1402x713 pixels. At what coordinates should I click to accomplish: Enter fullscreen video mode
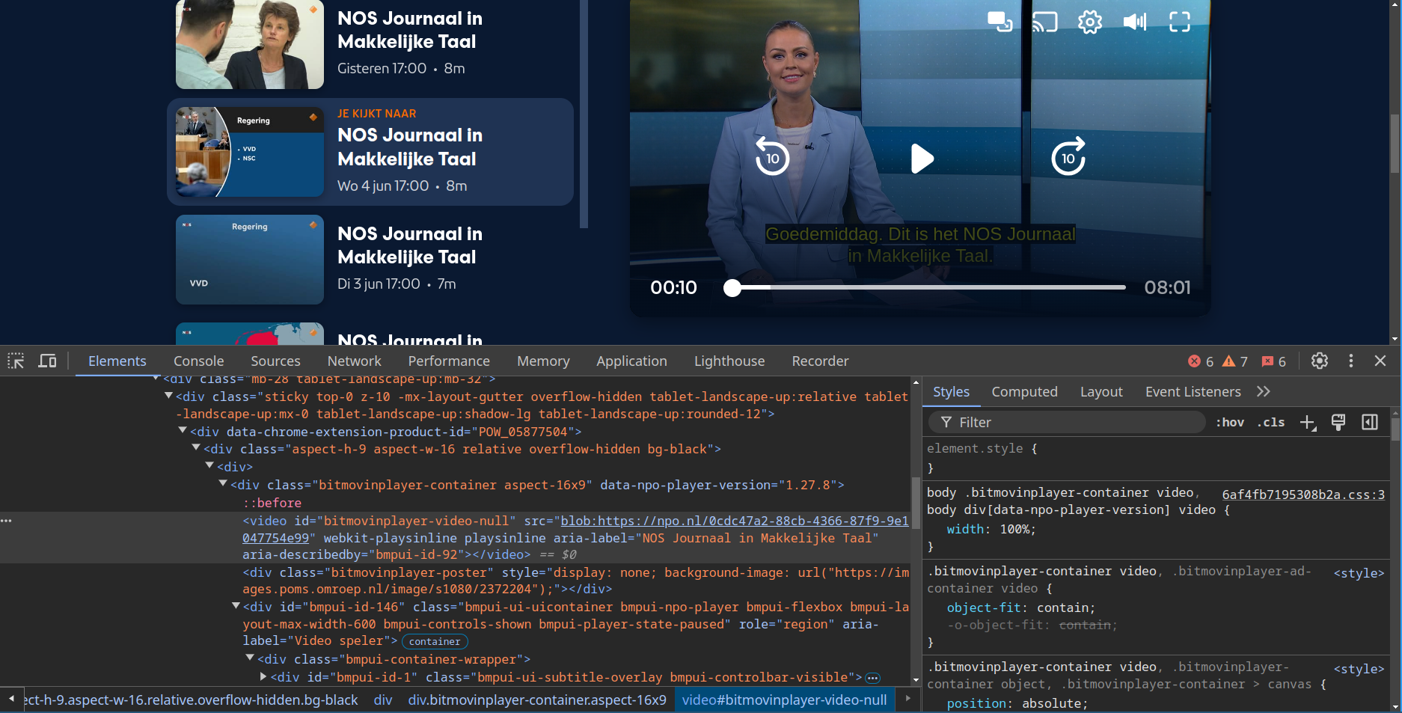click(x=1180, y=22)
